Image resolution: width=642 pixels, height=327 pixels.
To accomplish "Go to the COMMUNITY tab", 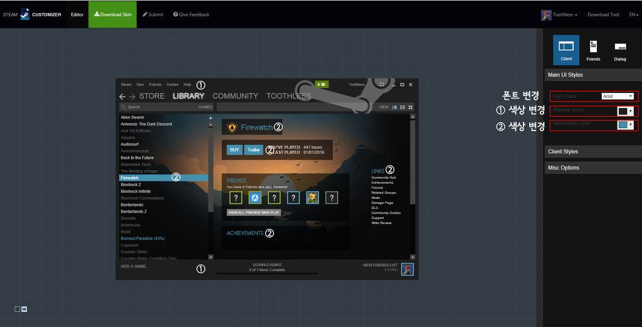I will pyautogui.click(x=235, y=96).
